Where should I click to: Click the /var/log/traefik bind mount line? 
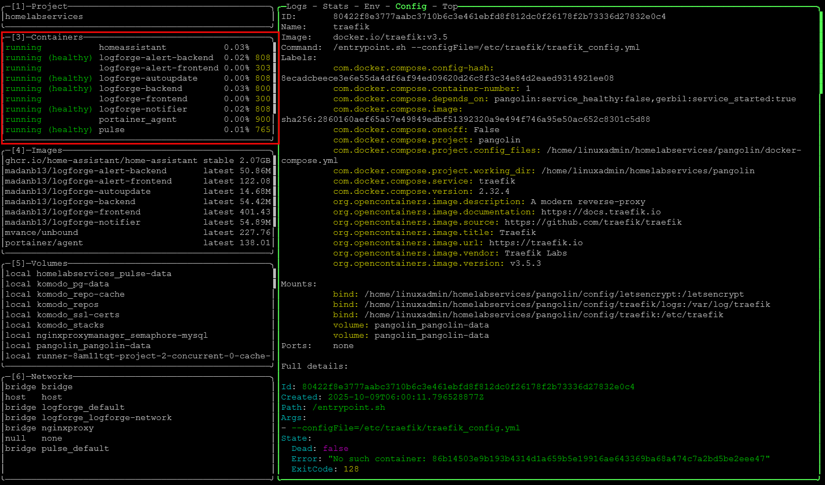(551, 305)
